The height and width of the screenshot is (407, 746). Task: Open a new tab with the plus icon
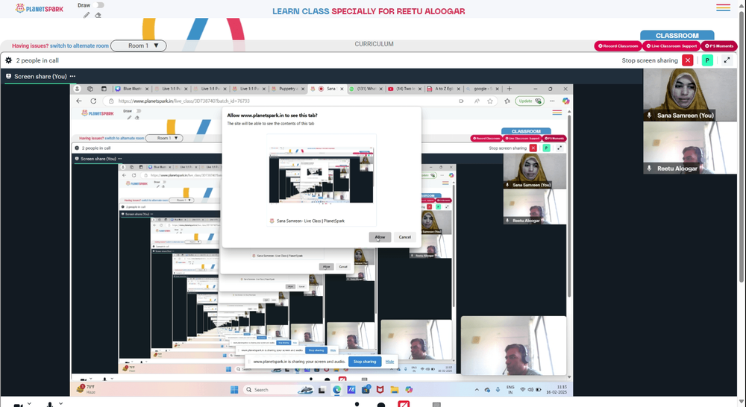(509, 89)
